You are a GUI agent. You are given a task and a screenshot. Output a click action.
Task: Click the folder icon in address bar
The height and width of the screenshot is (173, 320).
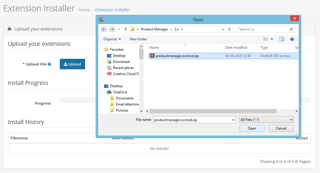(x=132, y=29)
